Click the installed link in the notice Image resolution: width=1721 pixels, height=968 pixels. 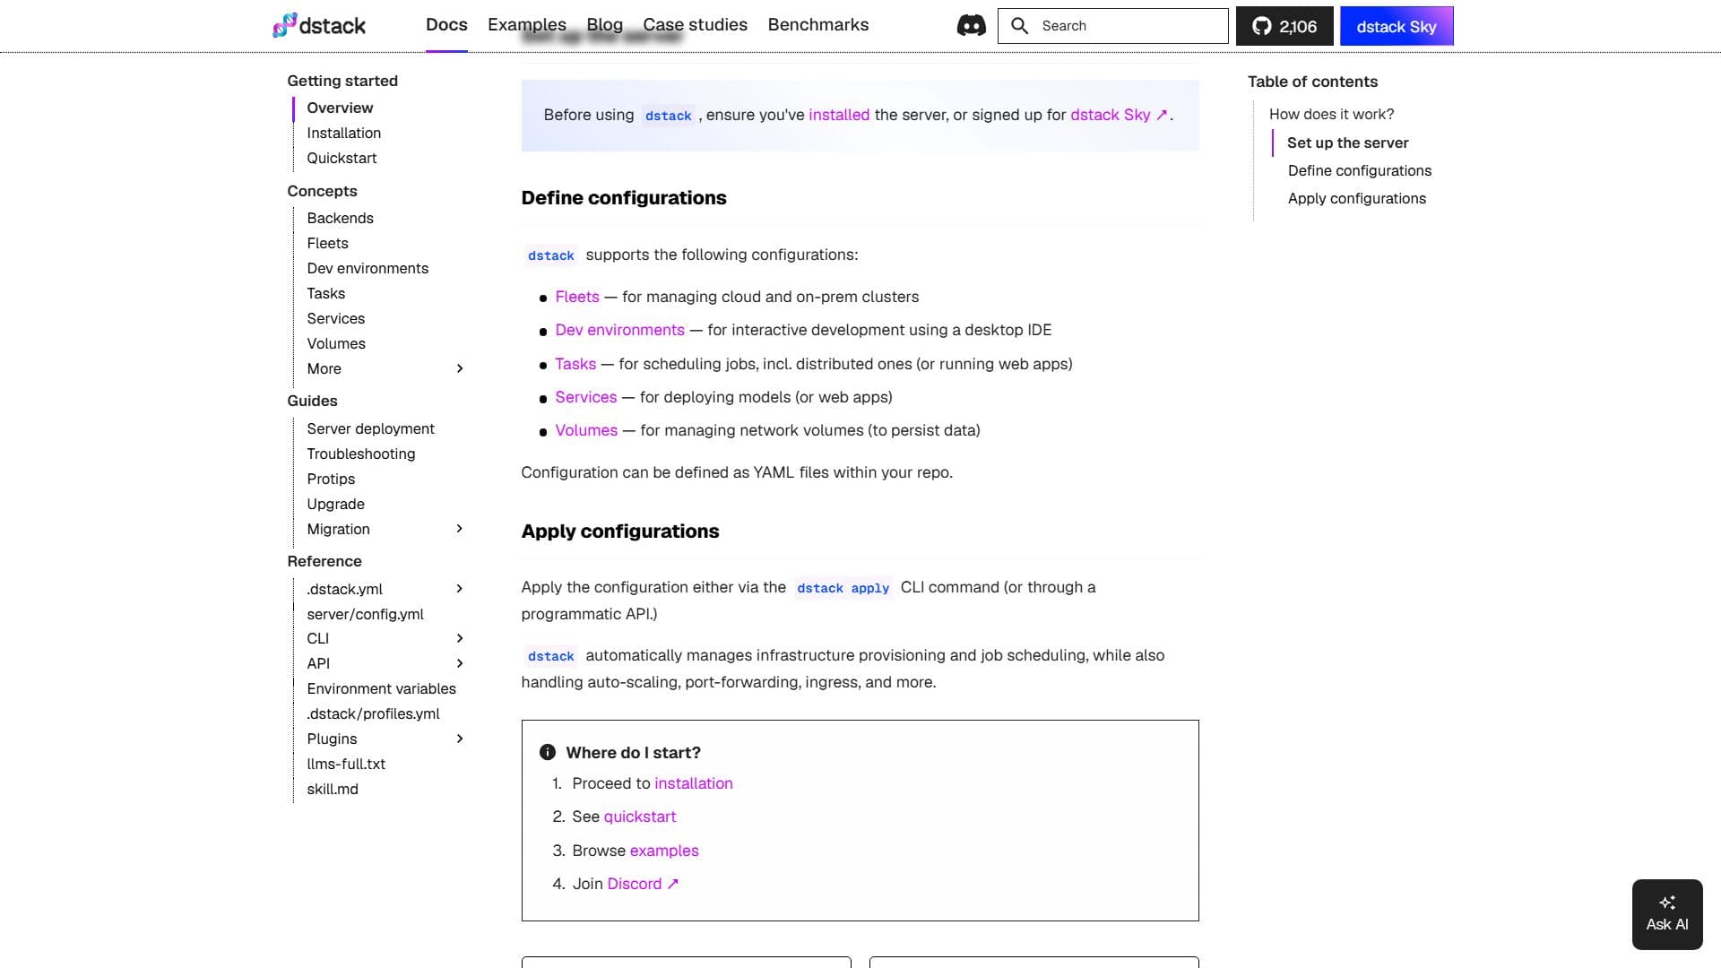839,115
